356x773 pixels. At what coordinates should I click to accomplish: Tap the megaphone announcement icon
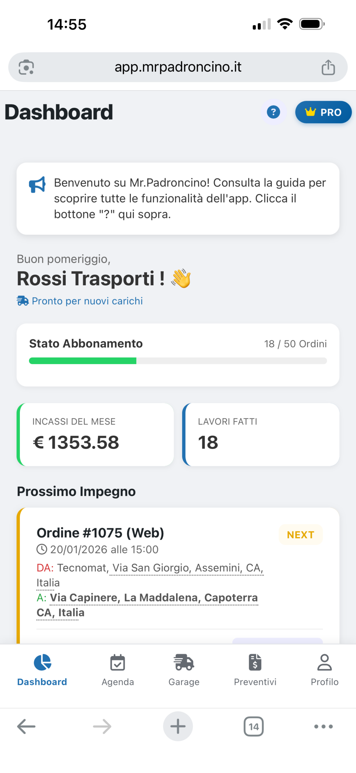37,184
